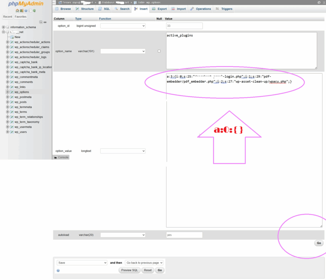Toggle the Null checkbox for option_name
Image resolution: width=326 pixels, height=280 pixels.
(x=159, y=51)
